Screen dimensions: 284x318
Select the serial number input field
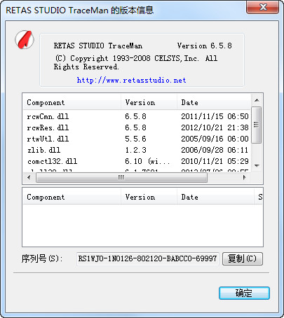point(147,258)
